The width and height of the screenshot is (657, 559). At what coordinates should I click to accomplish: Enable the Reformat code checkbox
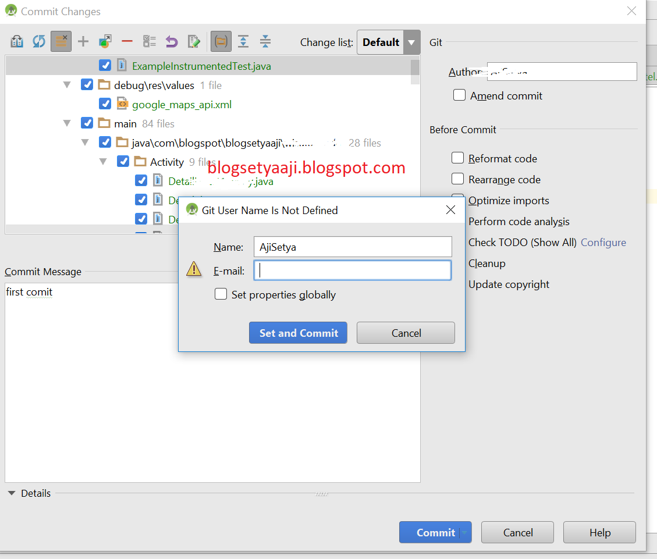pos(458,158)
